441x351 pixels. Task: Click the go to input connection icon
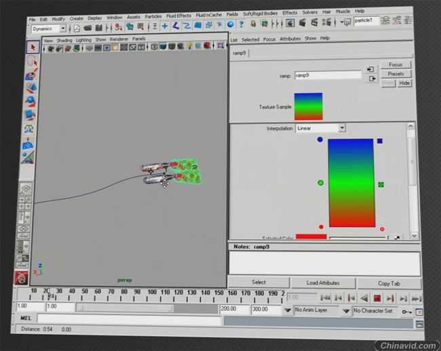[x=370, y=69]
